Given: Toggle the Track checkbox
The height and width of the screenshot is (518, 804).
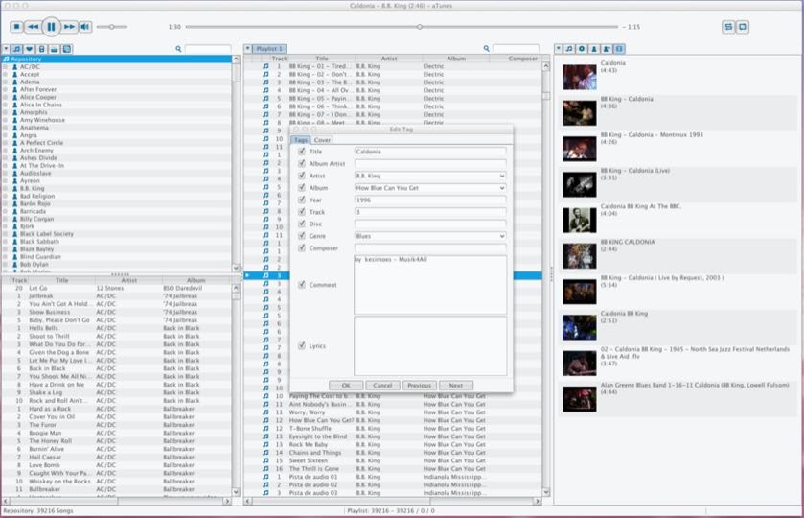Looking at the screenshot, I should click(302, 211).
